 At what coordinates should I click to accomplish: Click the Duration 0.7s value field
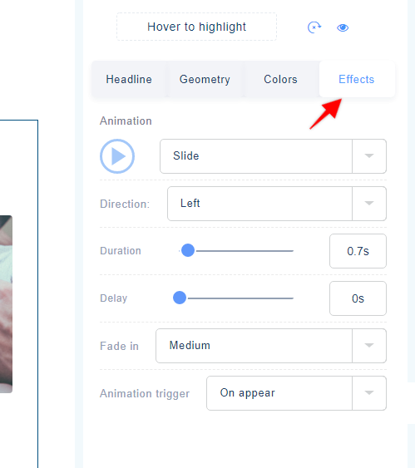click(x=358, y=251)
